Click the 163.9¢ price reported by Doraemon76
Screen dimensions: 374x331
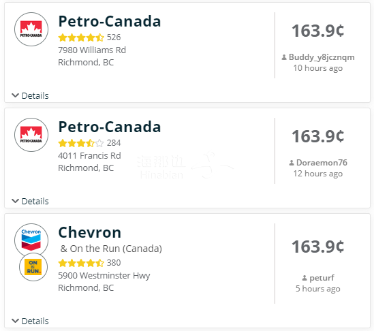317,137
